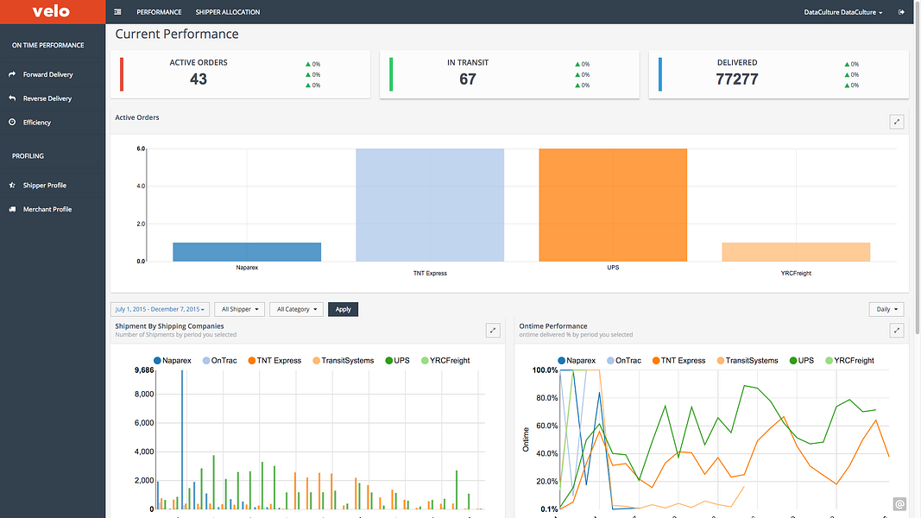Toggle TNT Express in Shipment chart legend
Viewport: 921px width, 518px height.
pyautogui.click(x=274, y=361)
